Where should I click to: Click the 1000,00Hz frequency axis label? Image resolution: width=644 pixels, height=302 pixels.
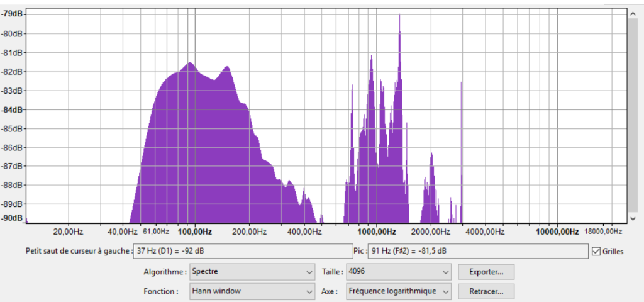coord(376,232)
